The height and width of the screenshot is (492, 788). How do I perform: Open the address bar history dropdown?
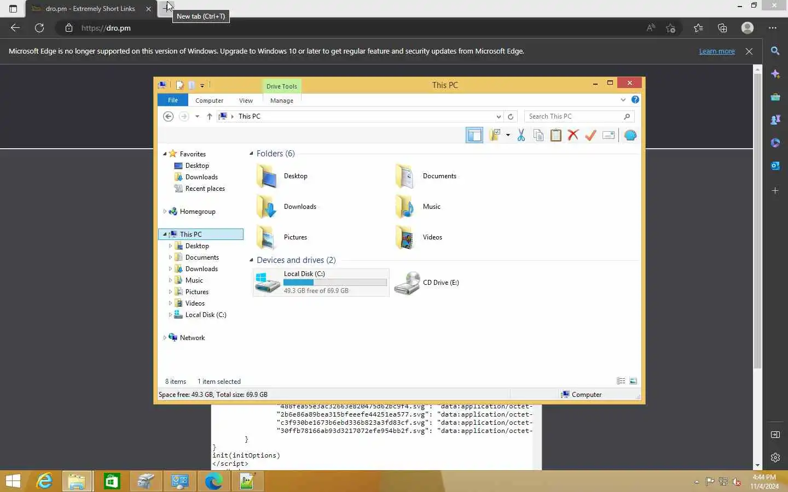[499, 116]
